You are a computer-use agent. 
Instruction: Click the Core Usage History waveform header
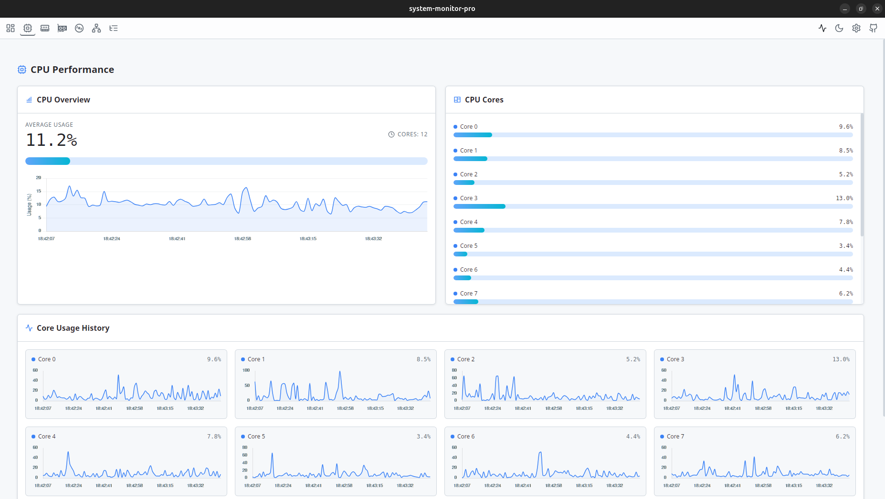pyautogui.click(x=29, y=328)
